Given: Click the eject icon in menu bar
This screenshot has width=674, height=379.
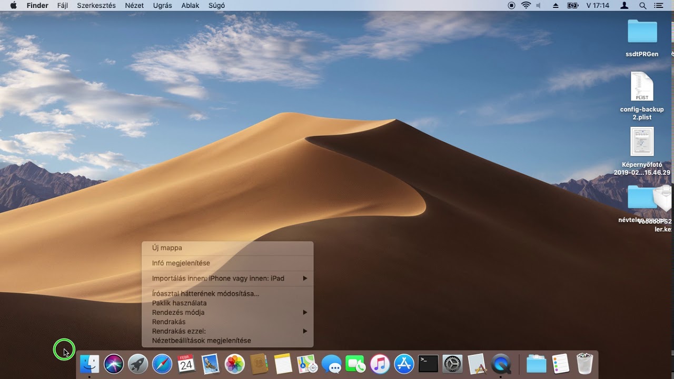Looking at the screenshot, I should click(x=556, y=5).
